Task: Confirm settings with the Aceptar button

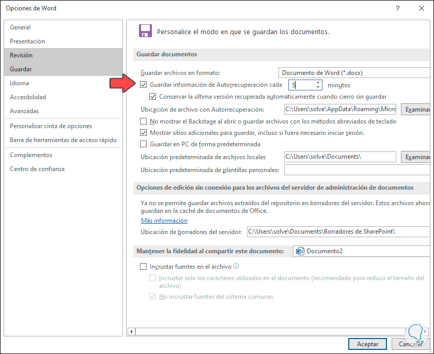Action: pos(367,344)
